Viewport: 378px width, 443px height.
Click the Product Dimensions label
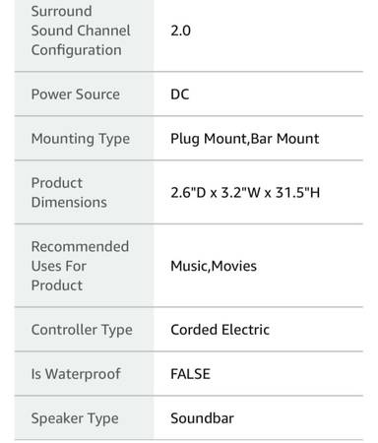point(69,192)
